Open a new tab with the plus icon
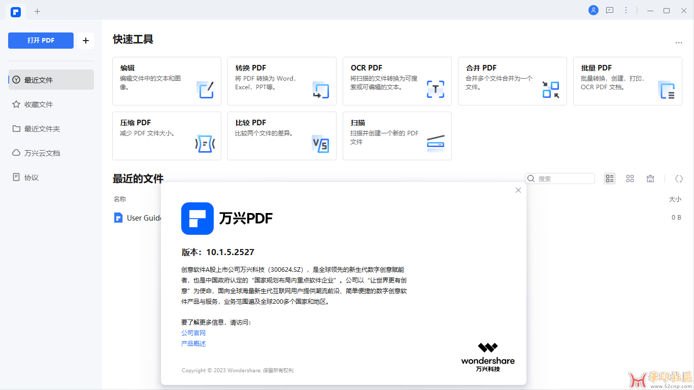694x390 pixels. (37, 11)
